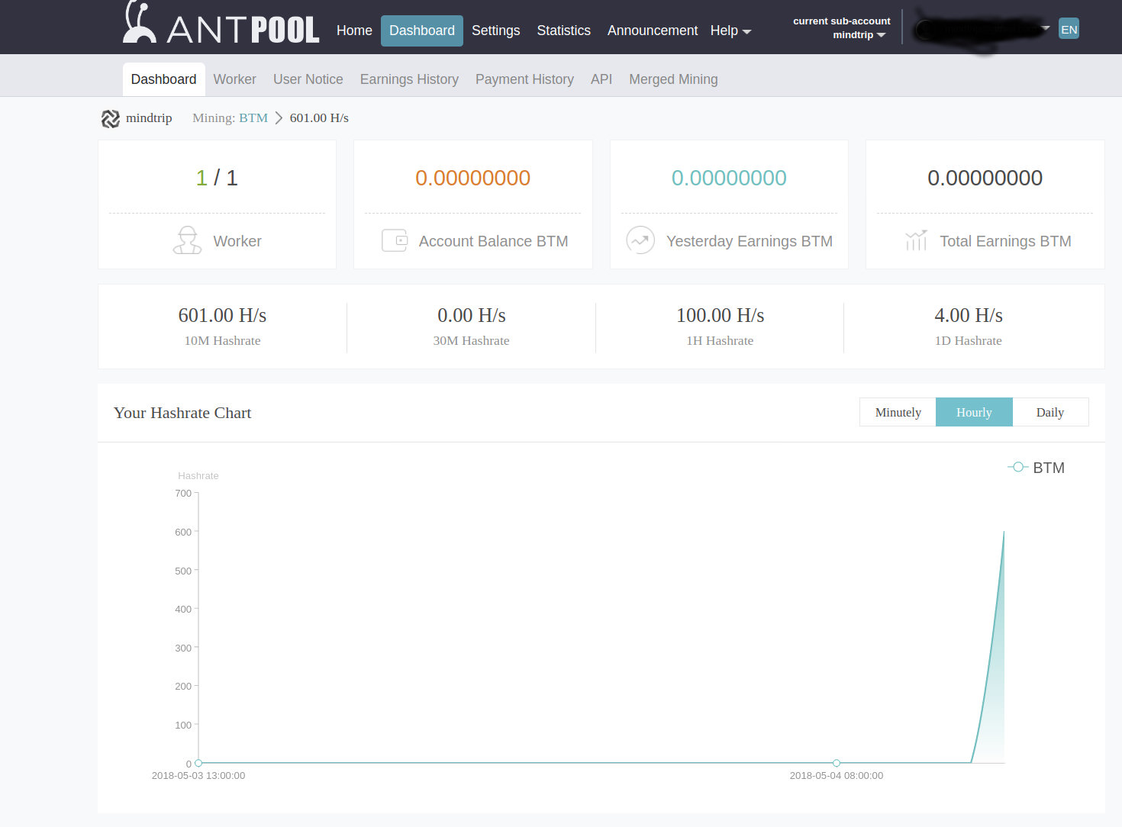The image size is (1122, 827).
Task: Open the User Notice tab
Action: tap(308, 79)
